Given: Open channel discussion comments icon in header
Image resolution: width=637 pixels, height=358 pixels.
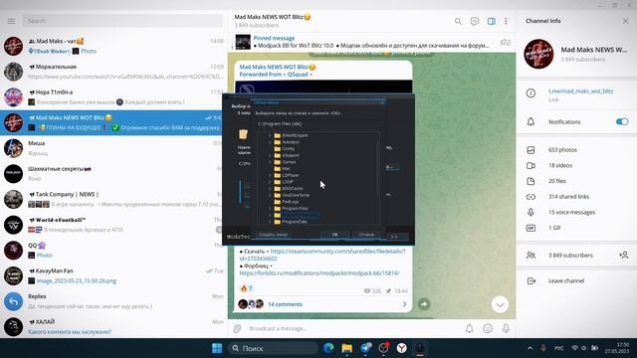Looking at the screenshot, I should tap(475, 21).
